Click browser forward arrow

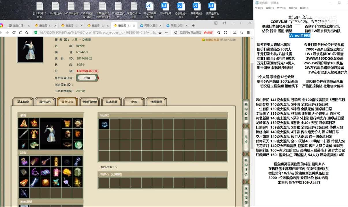point(7,32)
